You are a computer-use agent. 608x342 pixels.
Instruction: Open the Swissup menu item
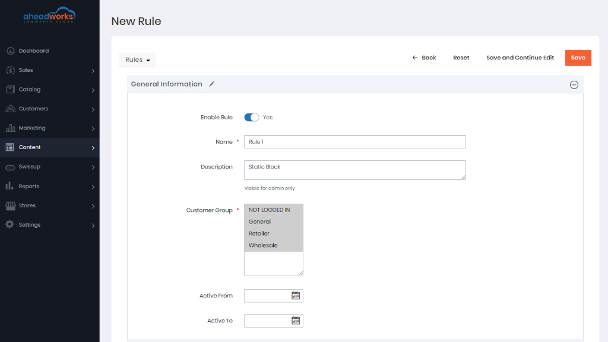click(50, 167)
